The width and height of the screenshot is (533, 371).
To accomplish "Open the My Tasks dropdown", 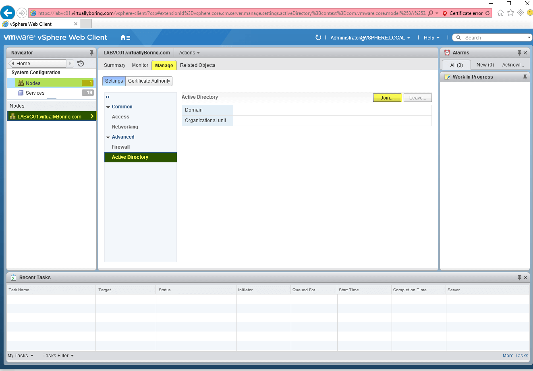I will point(21,356).
